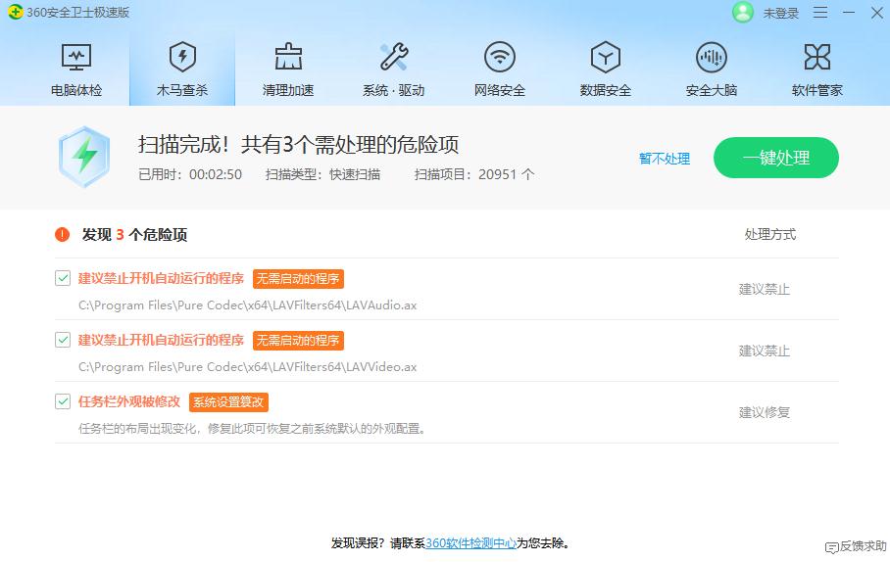The image size is (890, 562).
Task: Switch to the 清理加速 tab label
Action: click(x=288, y=90)
